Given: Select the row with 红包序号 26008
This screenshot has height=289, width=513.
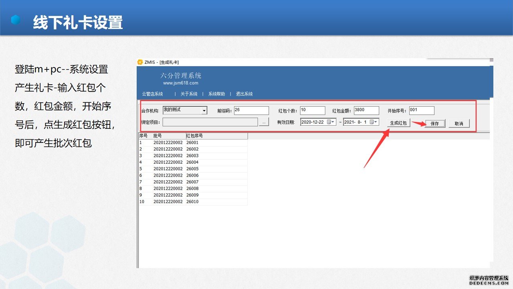Looking at the screenshot, I should pyautogui.click(x=193, y=189).
